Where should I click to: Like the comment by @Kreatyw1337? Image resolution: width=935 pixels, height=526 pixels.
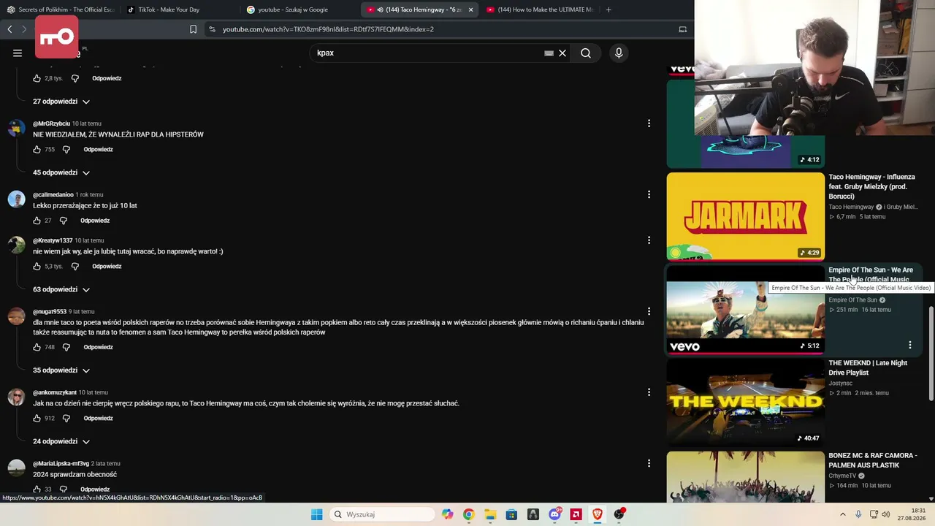coord(37,266)
